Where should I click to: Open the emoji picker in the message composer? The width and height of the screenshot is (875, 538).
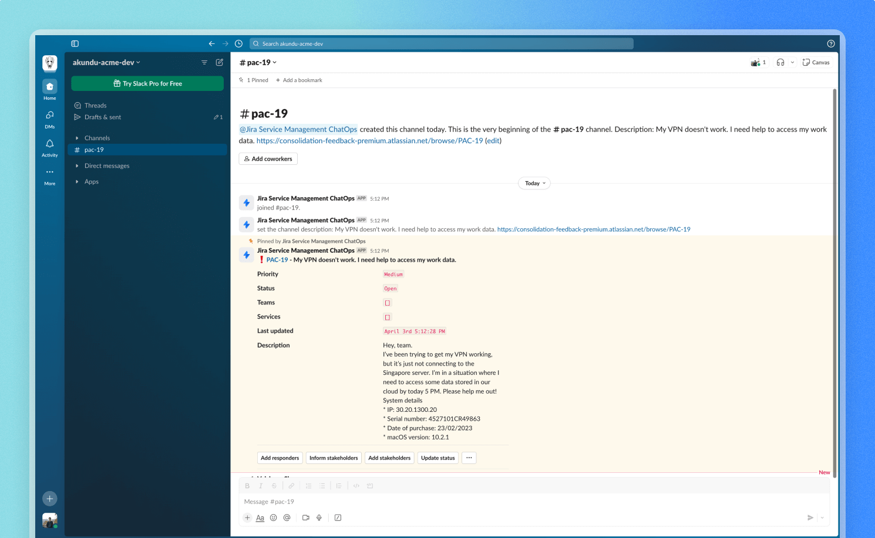[x=273, y=517]
